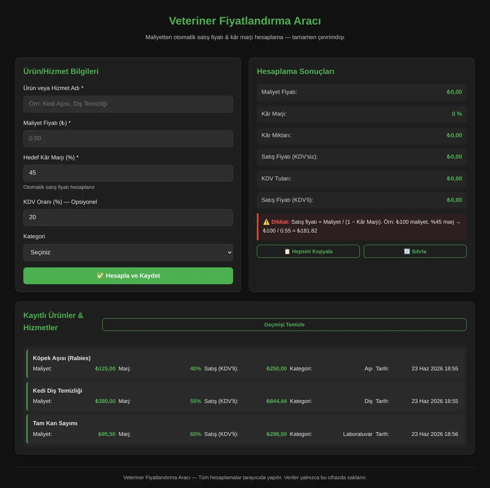
Task: Click the Hepsini Kopyala button
Action: coord(308,251)
